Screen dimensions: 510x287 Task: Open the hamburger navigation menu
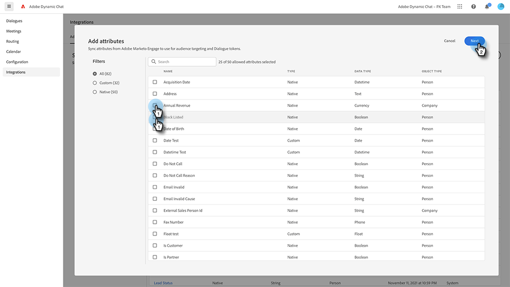tap(9, 6)
